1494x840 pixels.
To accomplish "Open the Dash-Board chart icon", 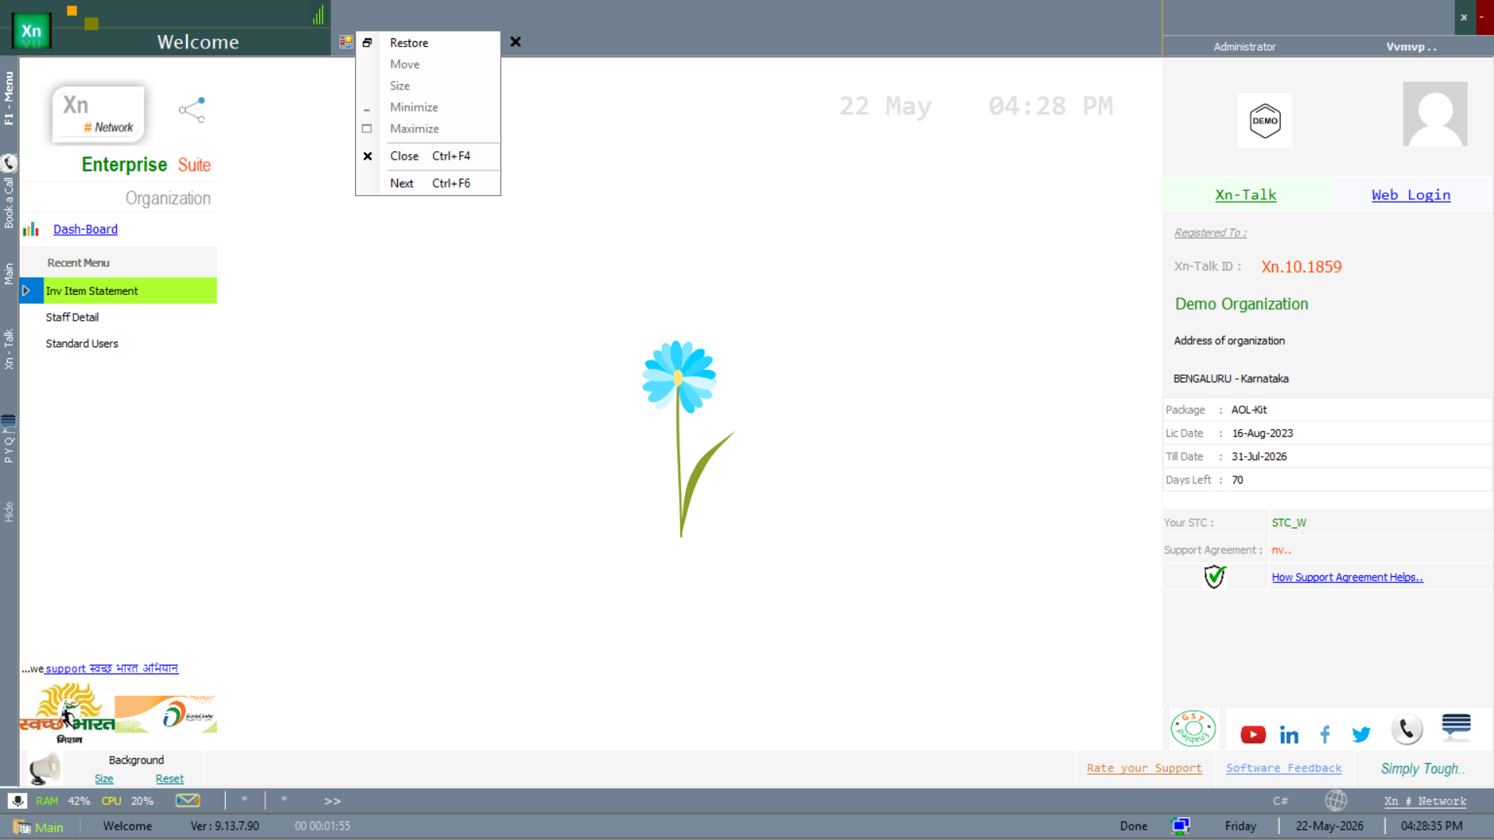I will tap(30, 229).
